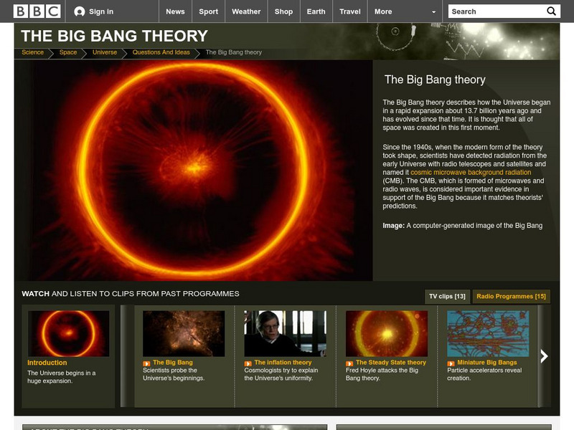Click 'The Big Bang theory' breadcrumb text
The height and width of the screenshot is (430, 574).
click(234, 52)
